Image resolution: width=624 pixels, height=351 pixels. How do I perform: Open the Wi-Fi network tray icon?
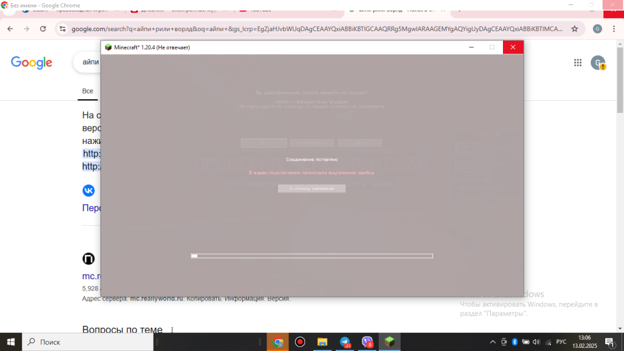click(548, 342)
